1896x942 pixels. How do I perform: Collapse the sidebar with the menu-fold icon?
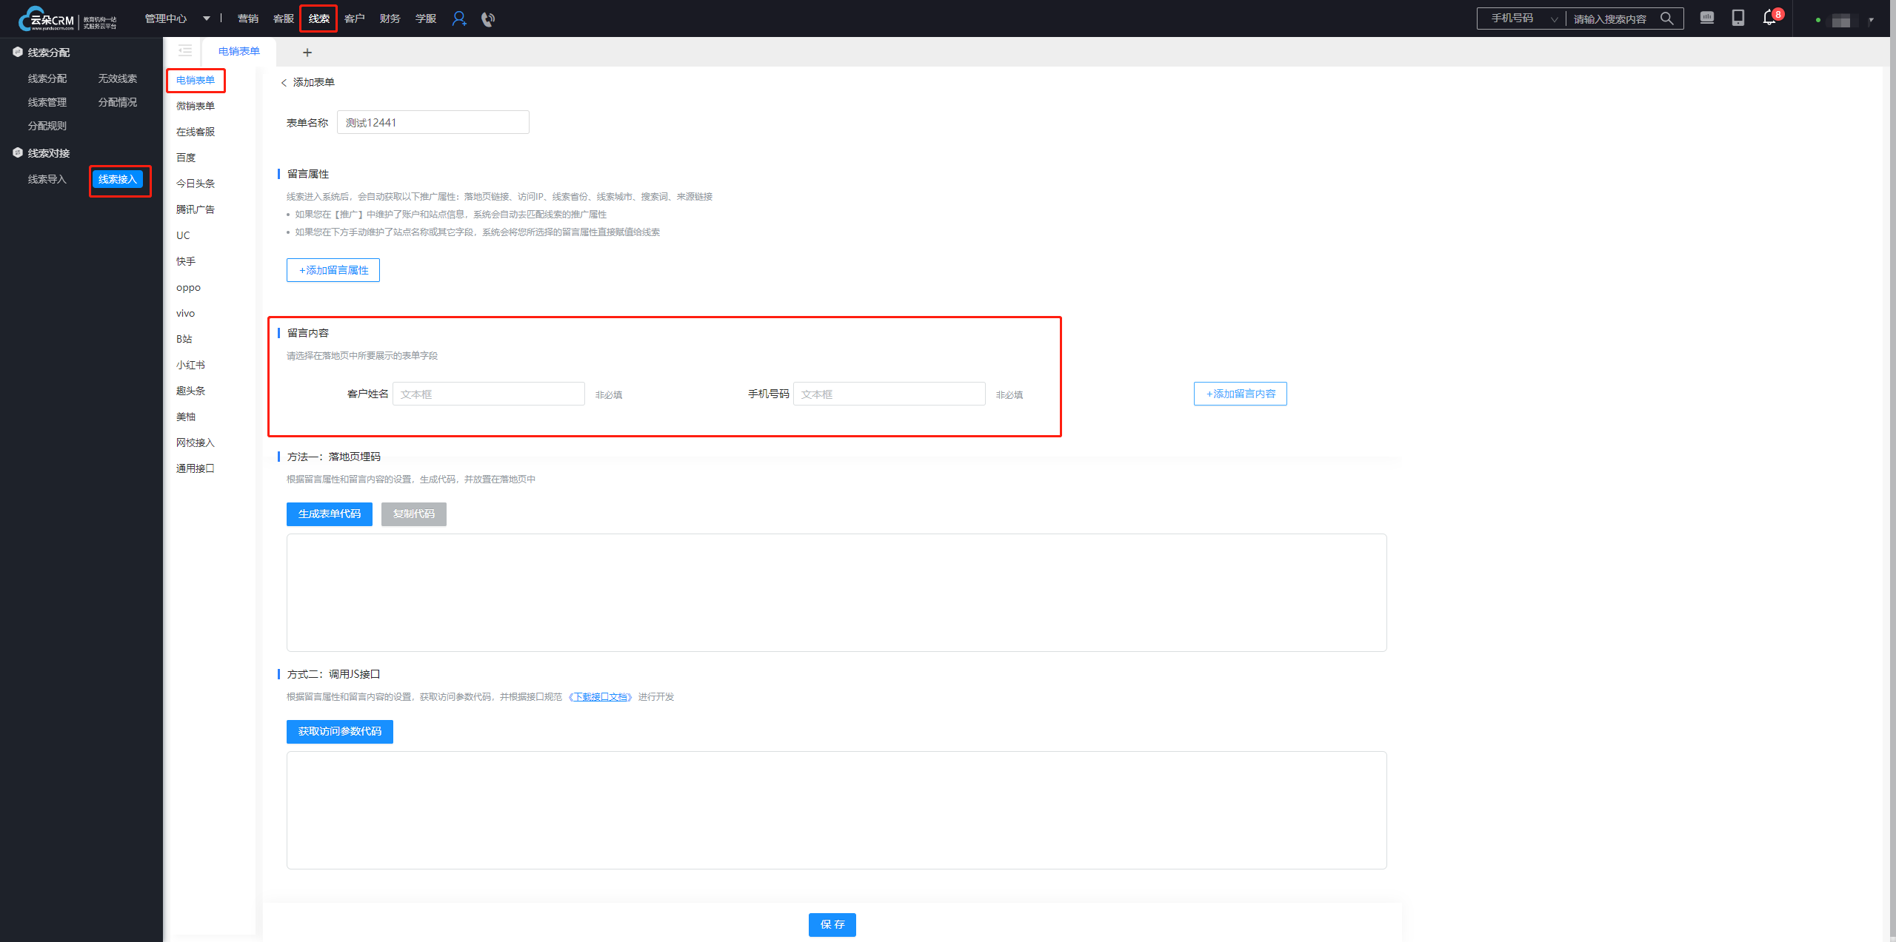click(184, 51)
